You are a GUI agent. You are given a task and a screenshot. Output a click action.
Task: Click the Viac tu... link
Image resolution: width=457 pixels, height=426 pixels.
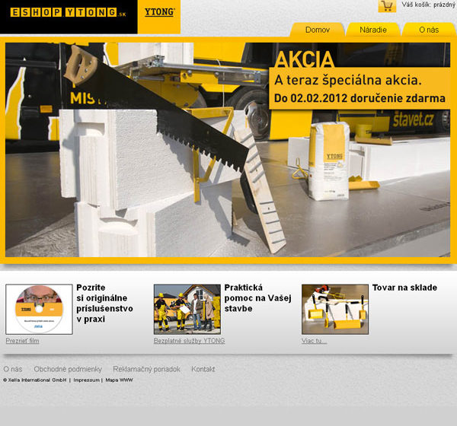point(314,341)
